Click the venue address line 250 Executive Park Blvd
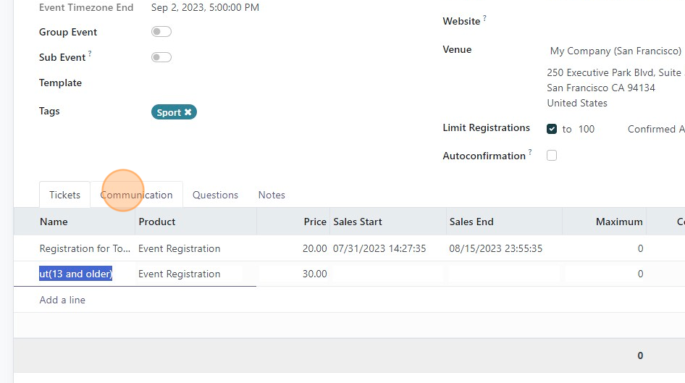685x383 pixels. [614, 72]
